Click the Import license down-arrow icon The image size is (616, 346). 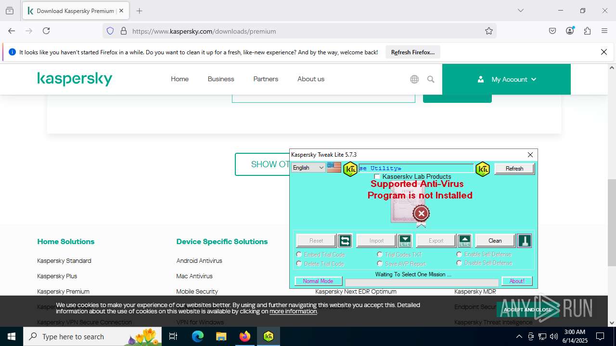(405, 241)
